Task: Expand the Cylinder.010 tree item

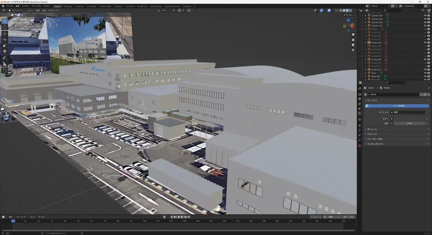Action: [366, 22]
